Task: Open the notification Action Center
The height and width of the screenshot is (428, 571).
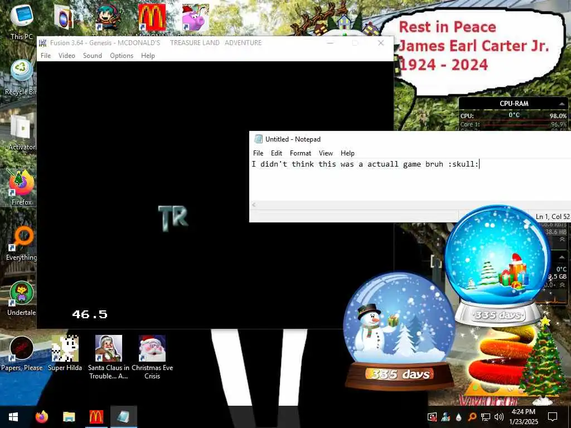Action: 553,417
